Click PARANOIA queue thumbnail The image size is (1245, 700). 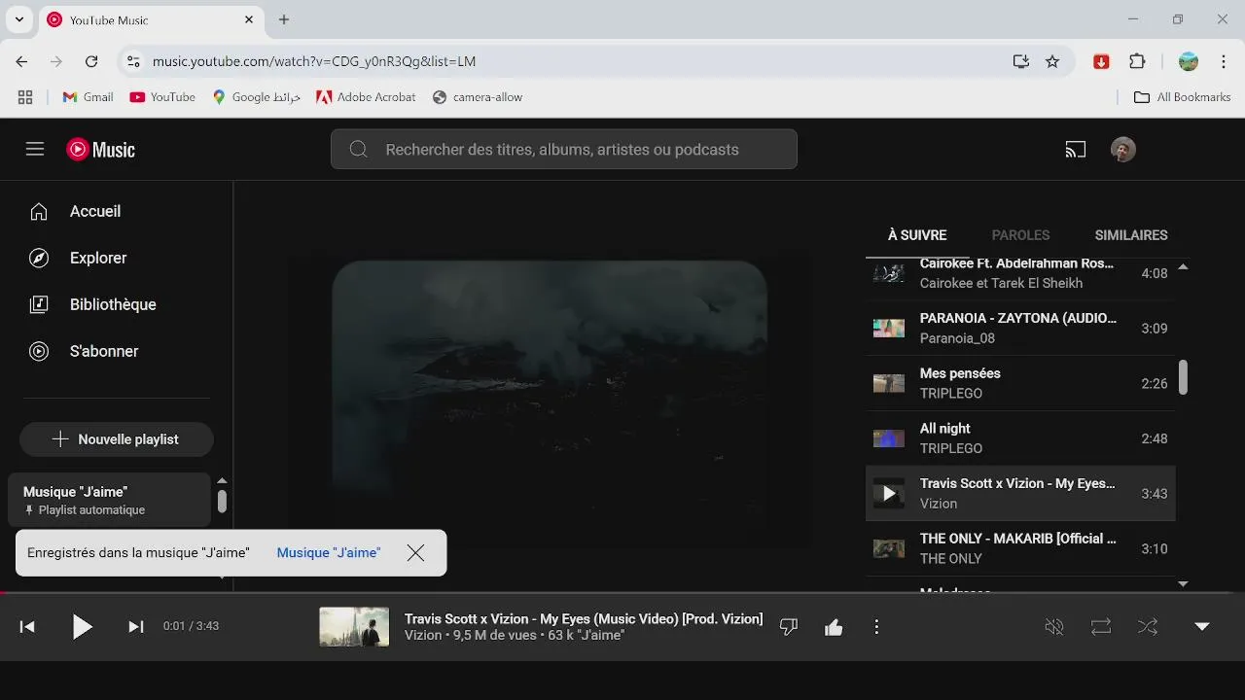pyautogui.click(x=889, y=328)
